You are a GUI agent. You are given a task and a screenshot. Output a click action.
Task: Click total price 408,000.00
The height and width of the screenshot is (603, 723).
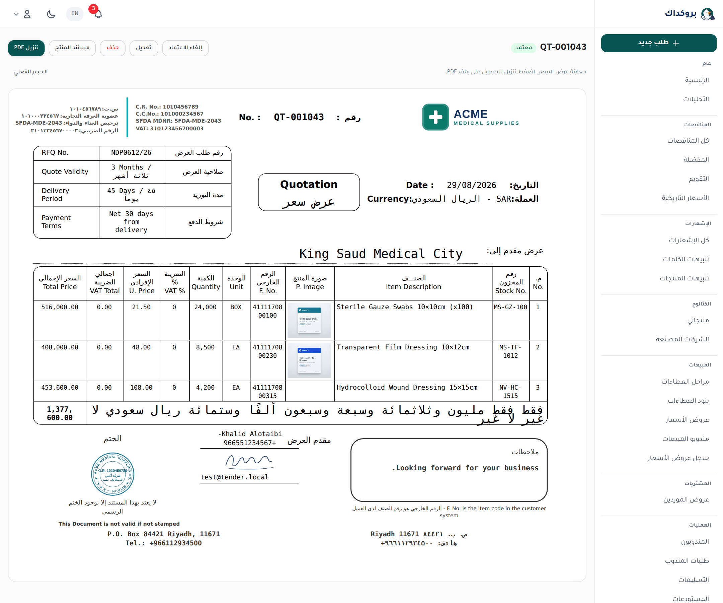pyautogui.click(x=60, y=347)
